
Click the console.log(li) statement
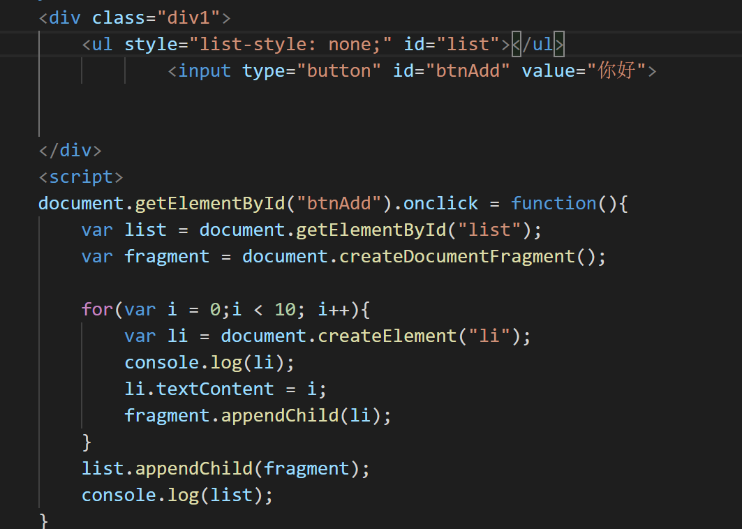[209, 362]
